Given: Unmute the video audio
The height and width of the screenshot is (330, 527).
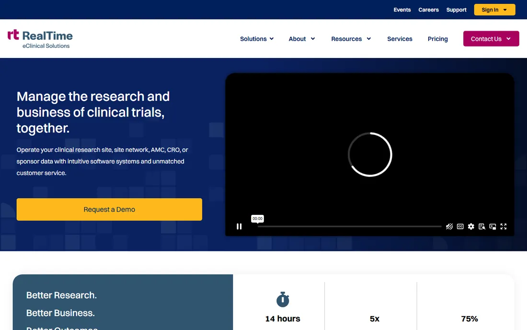Looking at the screenshot, I should pos(449,226).
